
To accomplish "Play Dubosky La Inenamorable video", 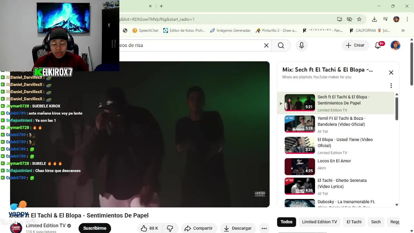I will click(336, 203).
